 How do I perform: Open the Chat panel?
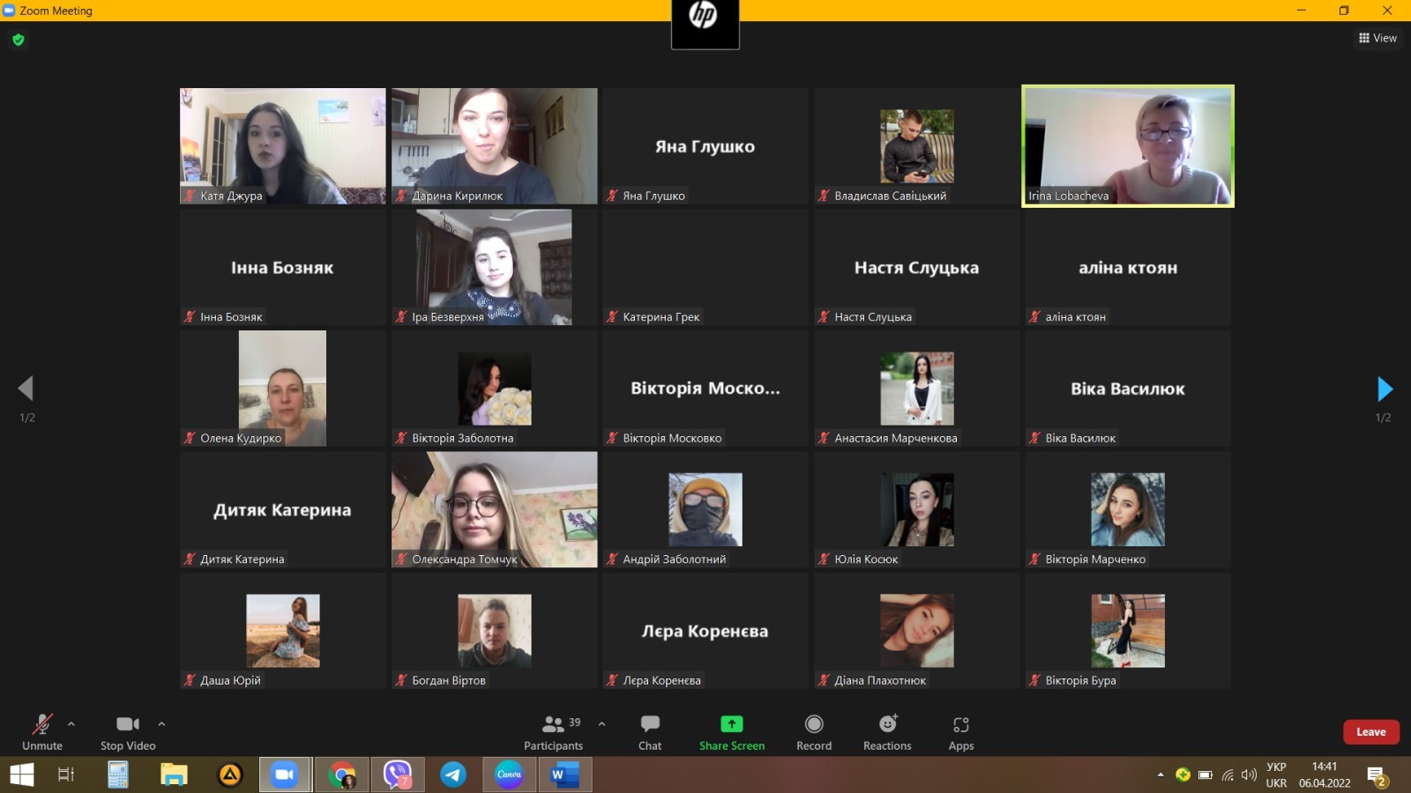tap(650, 731)
